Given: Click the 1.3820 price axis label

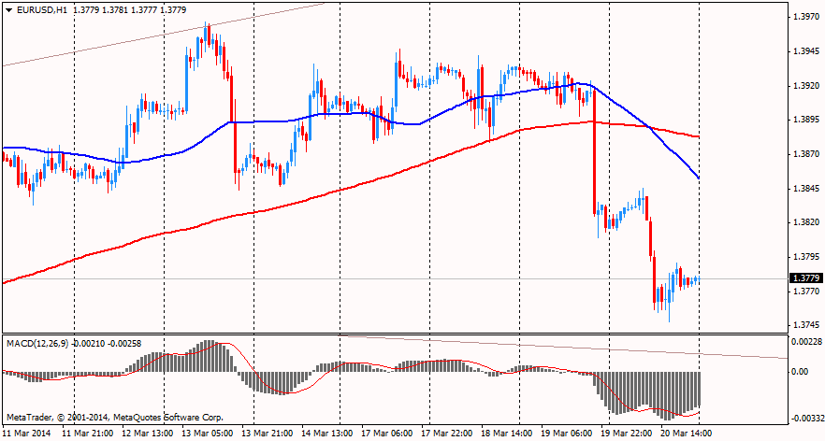Looking at the screenshot, I should pyautogui.click(x=805, y=222).
